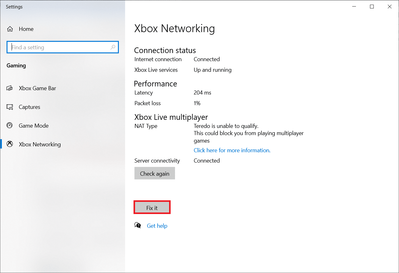Image resolution: width=399 pixels, height=273 pixels.
Task: Click the NAT Type label
Action: click(x=146, y=126)
